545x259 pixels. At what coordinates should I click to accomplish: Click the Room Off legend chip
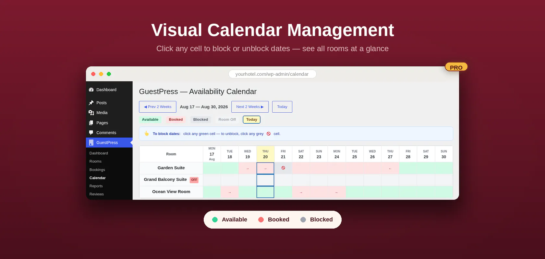coord(227,119)
